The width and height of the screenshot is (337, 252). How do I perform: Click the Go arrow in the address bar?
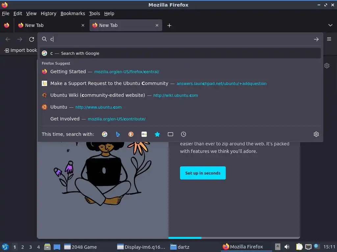click(316, 39)
